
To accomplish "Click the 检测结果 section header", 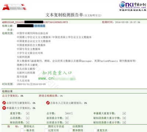I will tap(7, 91).
